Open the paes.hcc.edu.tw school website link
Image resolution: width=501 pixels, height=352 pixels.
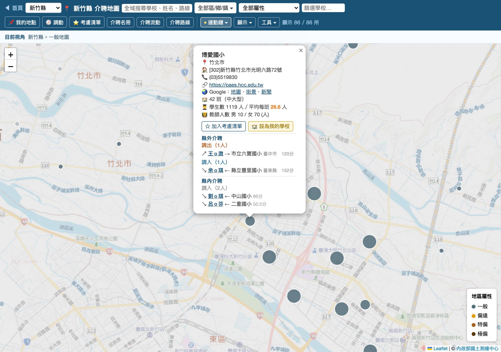(236, 85)
